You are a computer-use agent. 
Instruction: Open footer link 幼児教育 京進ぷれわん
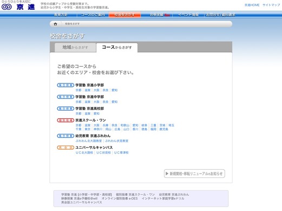(174, 195)
